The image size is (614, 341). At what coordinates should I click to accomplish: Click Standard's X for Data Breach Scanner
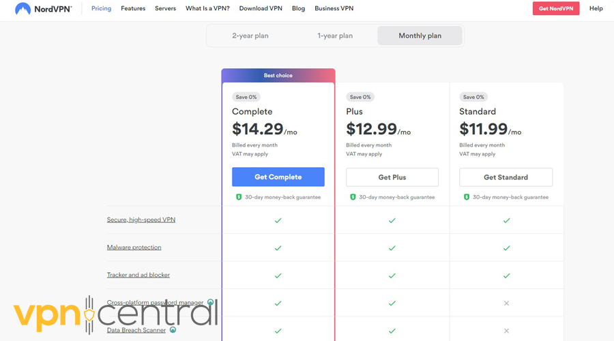tap(506, 331)
